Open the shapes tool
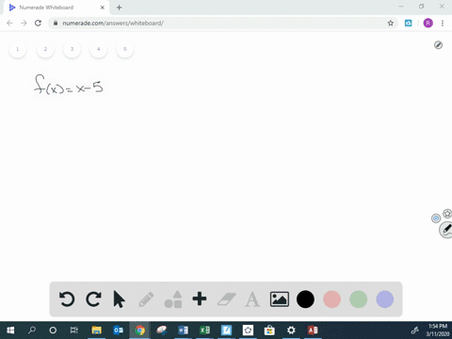Viewport: 452px width, 339px height. click(173, 299)
